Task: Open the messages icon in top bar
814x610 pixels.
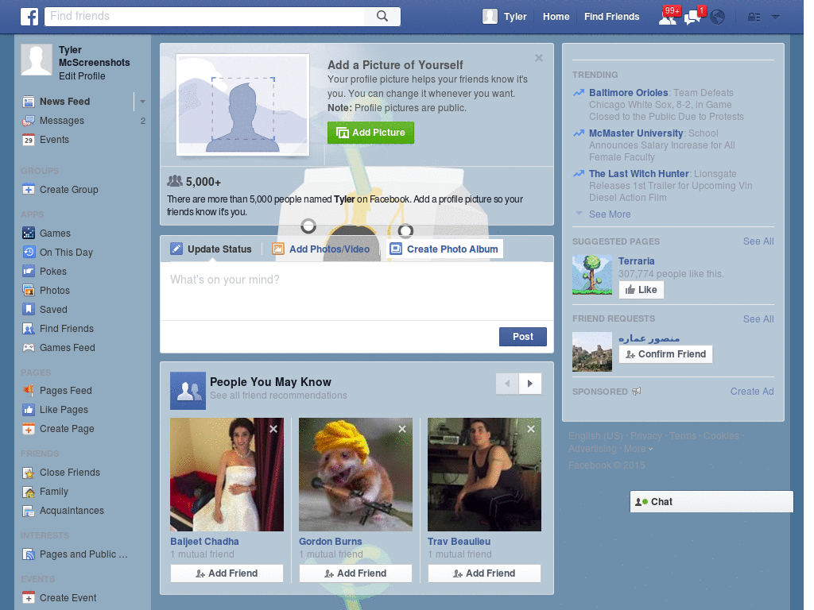Action: tap(693, 17)
